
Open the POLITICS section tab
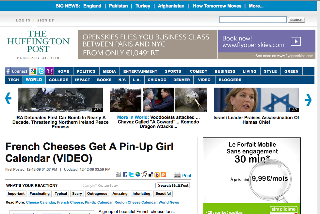point(86,71)
